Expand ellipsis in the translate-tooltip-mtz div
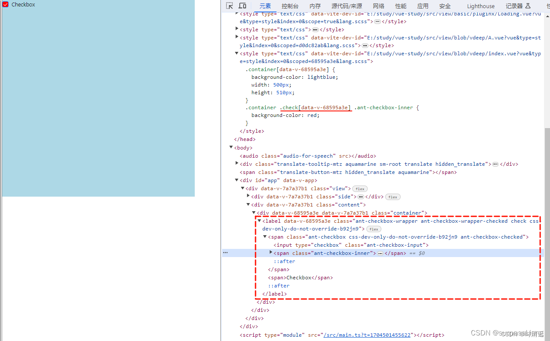Image resolution: width=550 pixels, height=341 pixels. point(495,164)
